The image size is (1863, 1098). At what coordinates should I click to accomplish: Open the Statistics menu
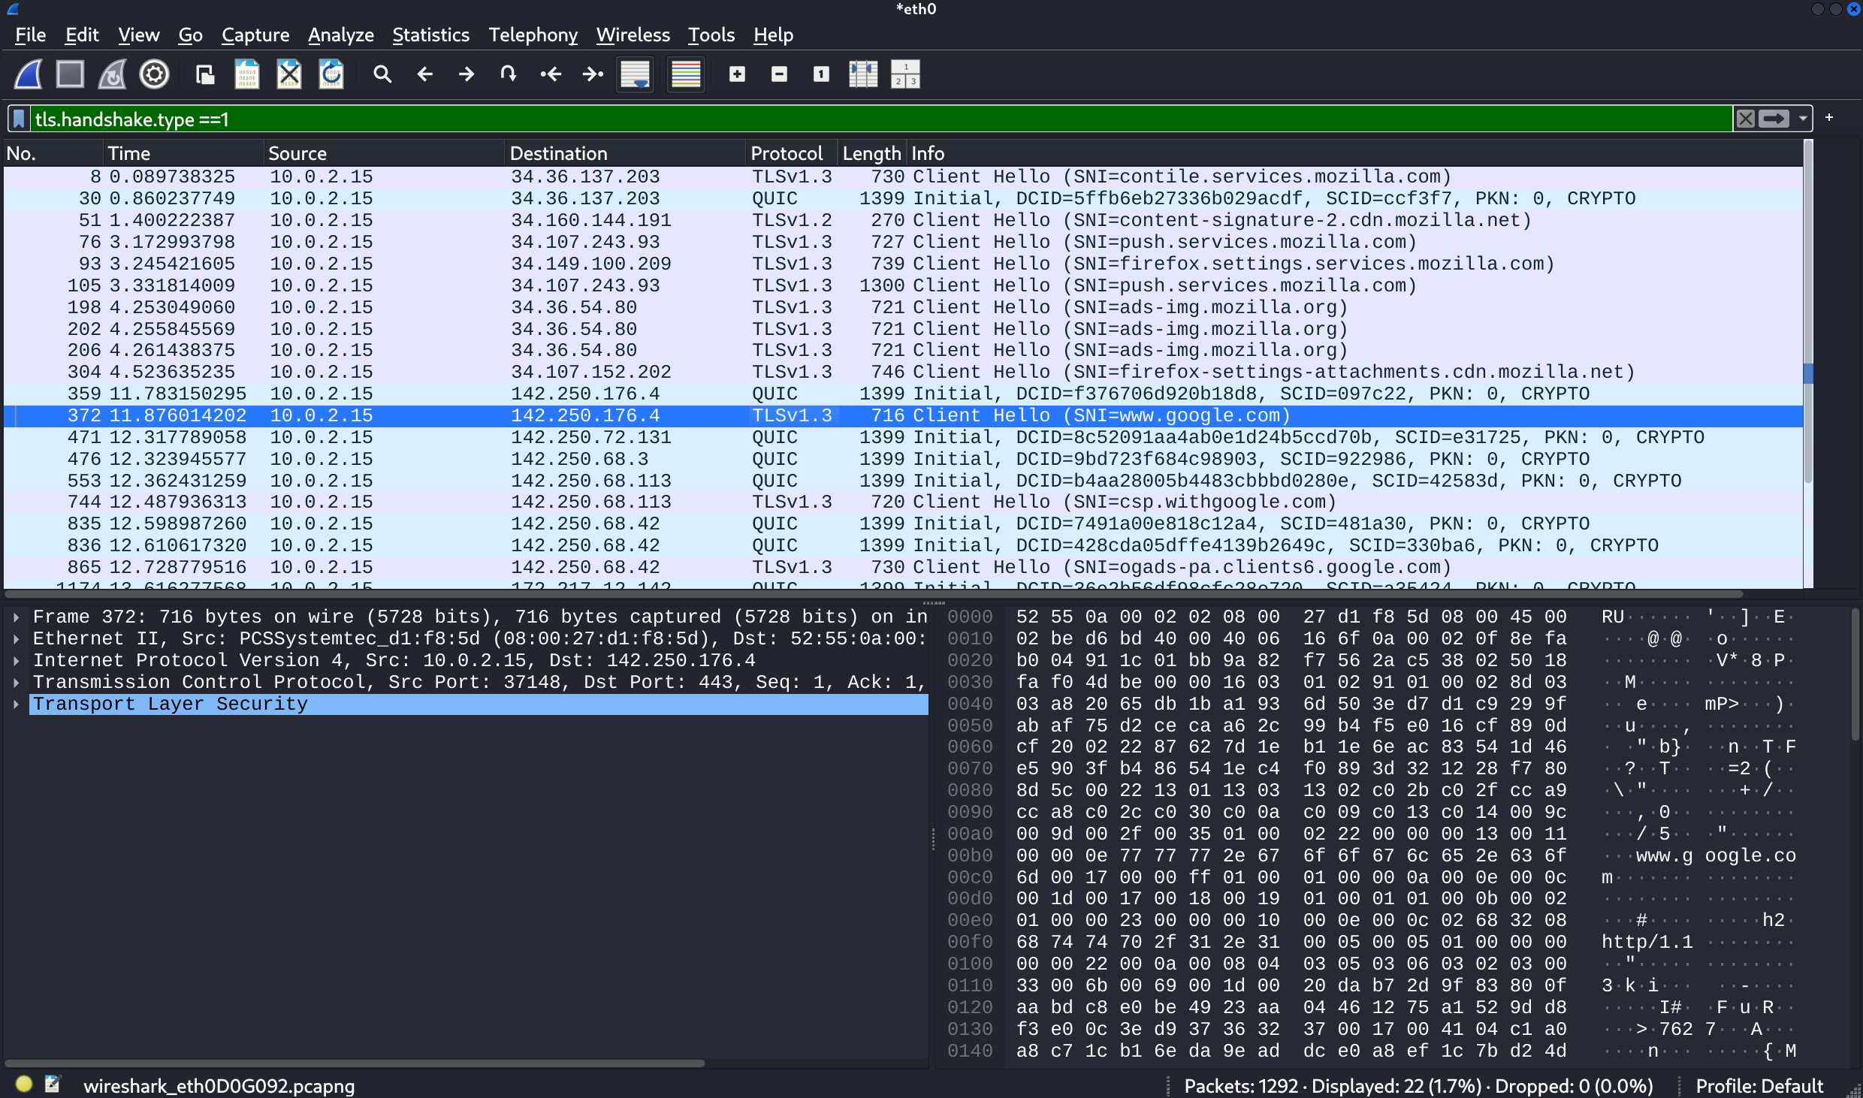pos(430,35)
